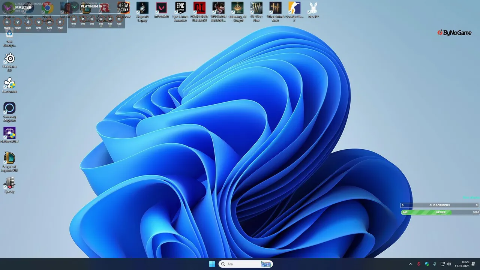Open notification bell in taskbar
The image size is (480, 270).
tap(474, 264)
